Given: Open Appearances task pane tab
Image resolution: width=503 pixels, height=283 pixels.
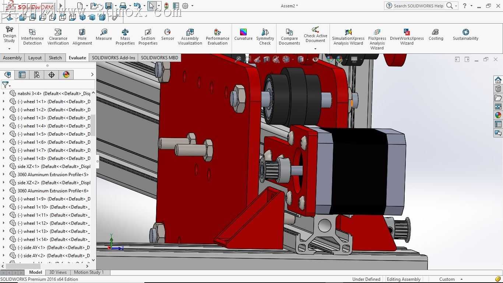Looking at the screenshot, I should (x=498, y=115).
